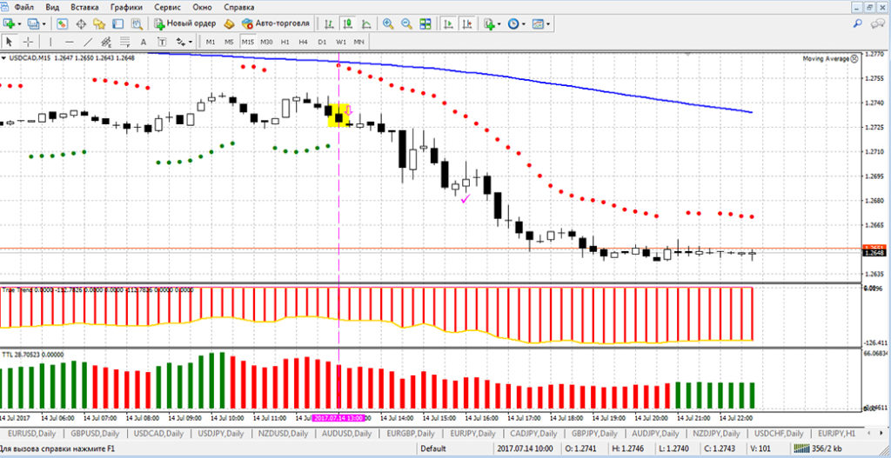Switch to the D1 timeframe
The height and width of the screenshot is (458, 891).
click(322, 42)
